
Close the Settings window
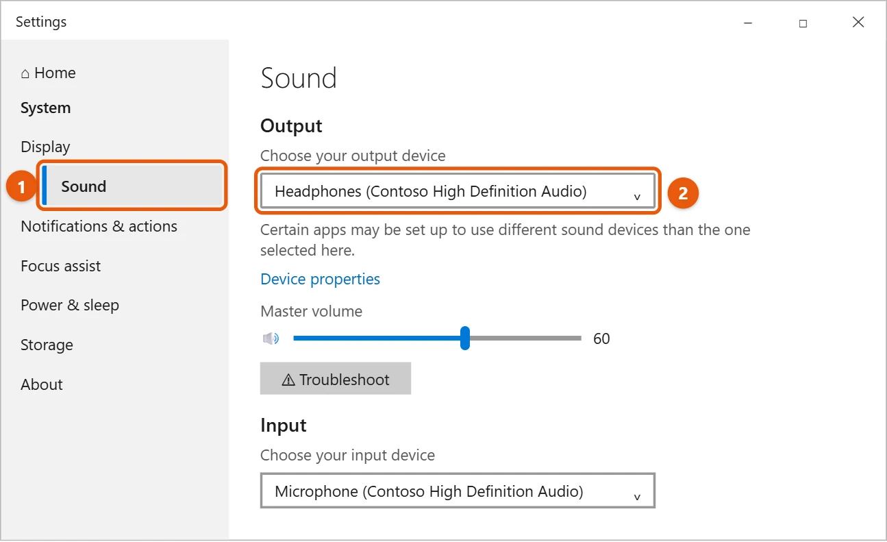click(x=858, y=23)
